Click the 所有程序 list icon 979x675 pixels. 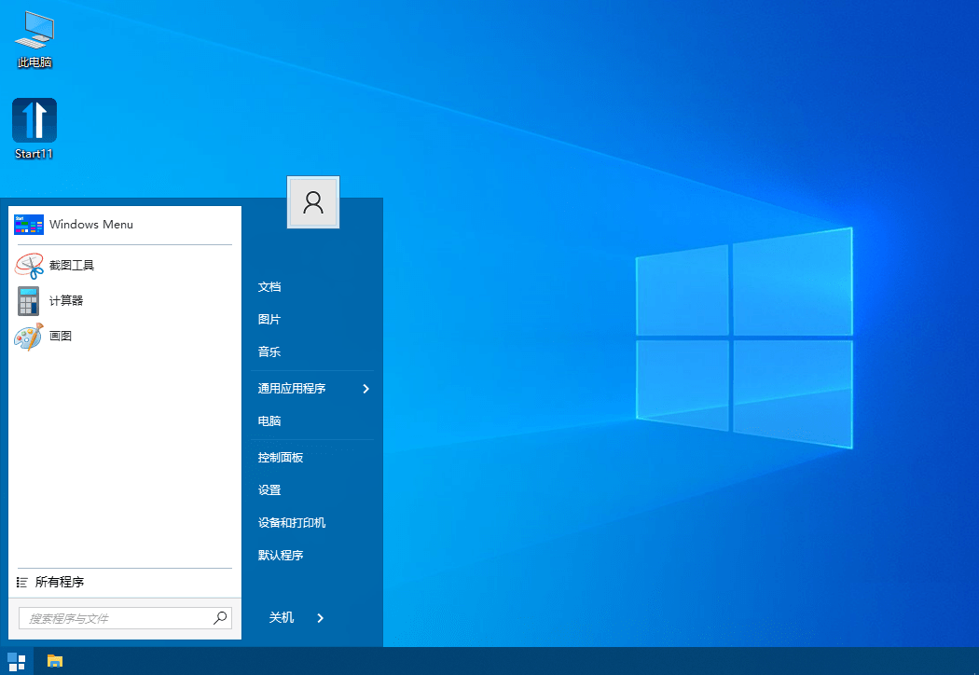coord(21,582)
